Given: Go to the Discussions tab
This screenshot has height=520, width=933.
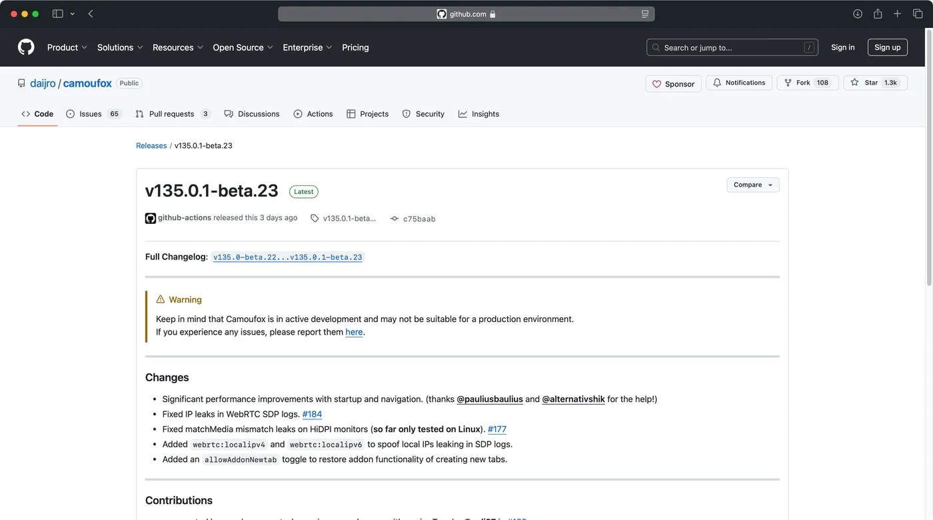Looking at the screenshot, I should coord(252,114).
